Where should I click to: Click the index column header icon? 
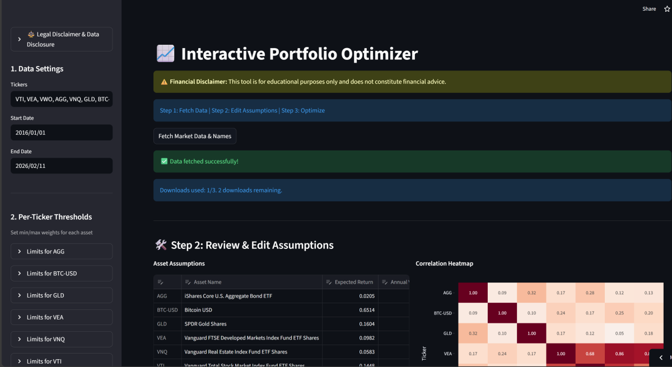coord(160,282)
